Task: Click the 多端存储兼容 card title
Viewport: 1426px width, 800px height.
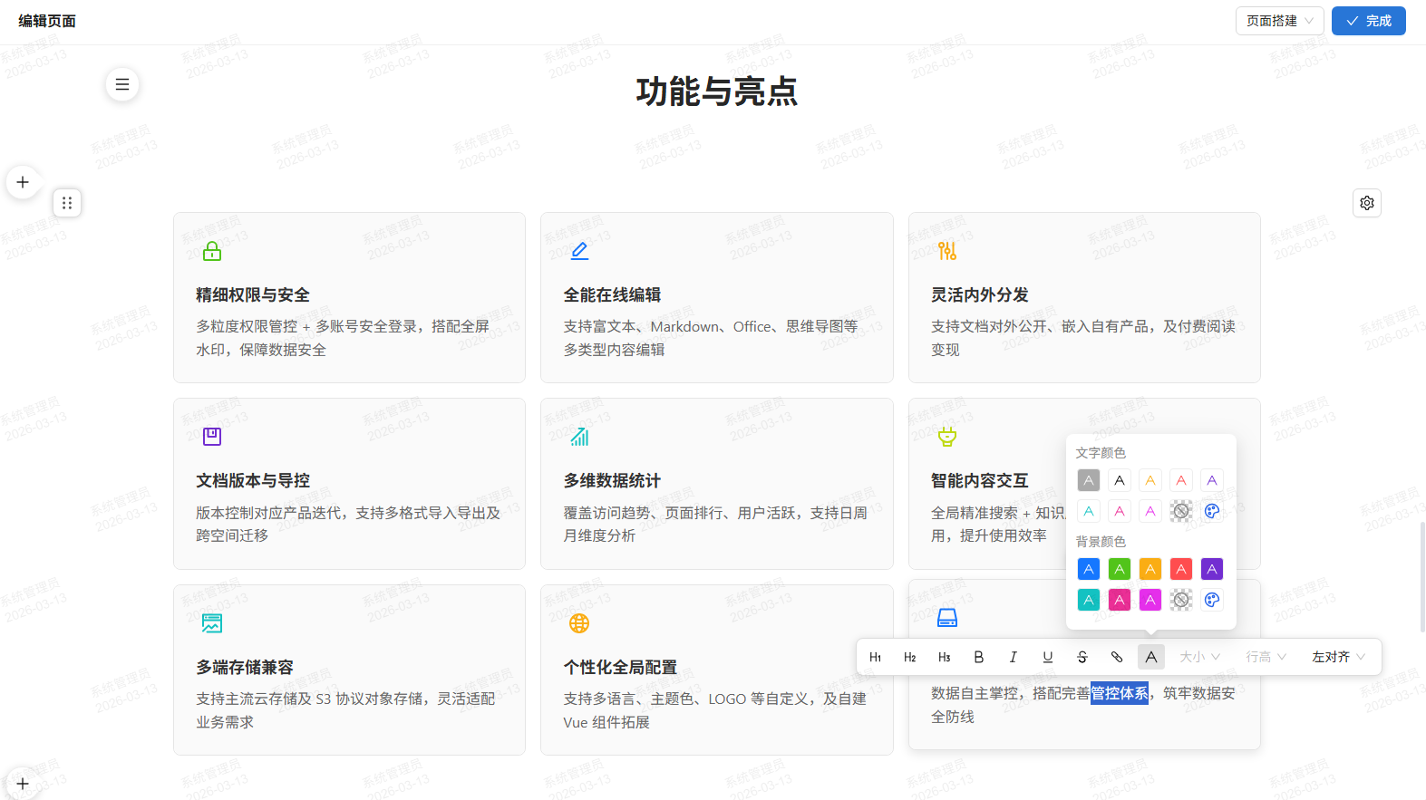Action: coord(245,668)
